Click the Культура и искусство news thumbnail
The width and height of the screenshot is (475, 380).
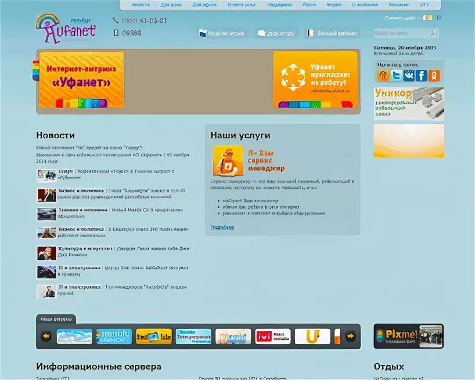click(x=46, y=253)
